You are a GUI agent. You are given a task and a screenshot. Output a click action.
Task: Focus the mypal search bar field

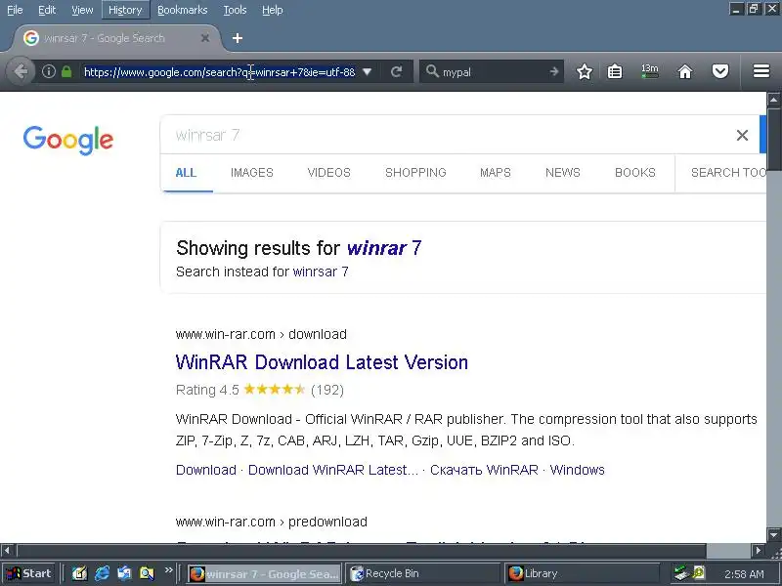click(494, 72)
